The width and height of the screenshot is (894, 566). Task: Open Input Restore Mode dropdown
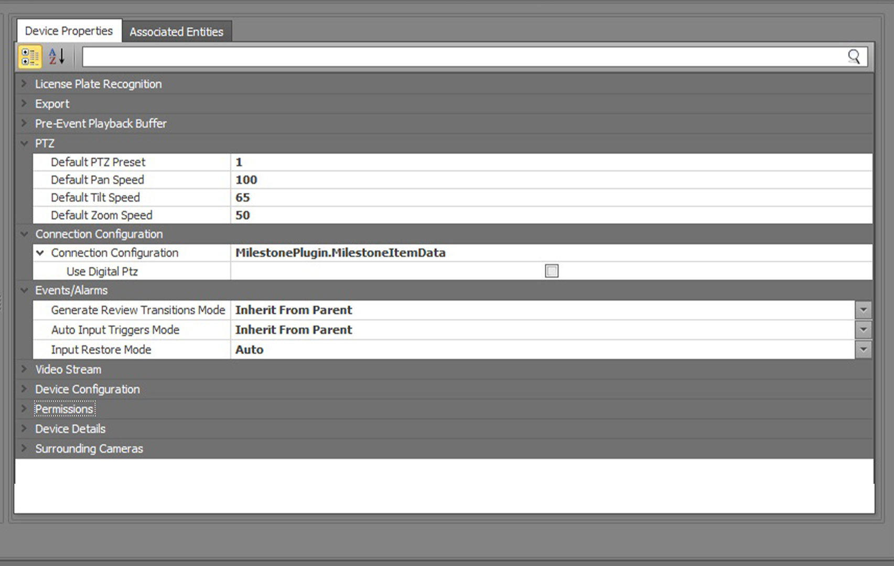863,350
